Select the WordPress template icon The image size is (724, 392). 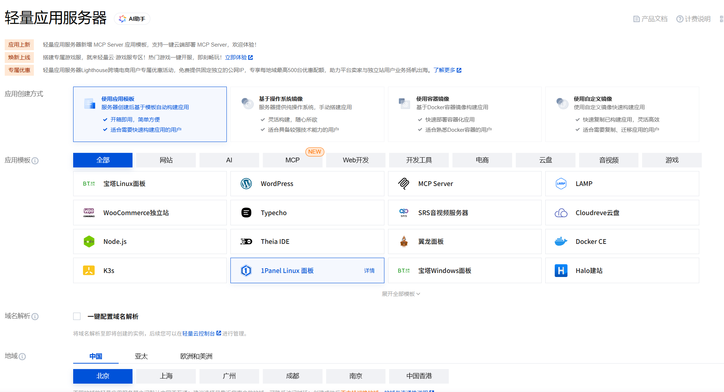[x=247, y=183]
